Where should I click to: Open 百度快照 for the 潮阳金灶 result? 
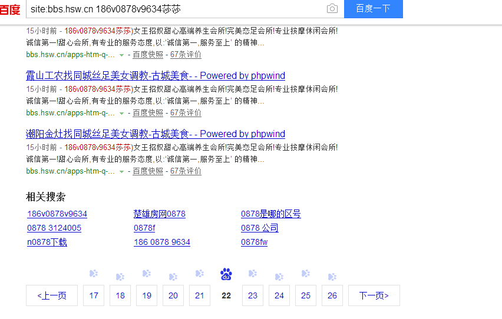click(x=148, y=171)
